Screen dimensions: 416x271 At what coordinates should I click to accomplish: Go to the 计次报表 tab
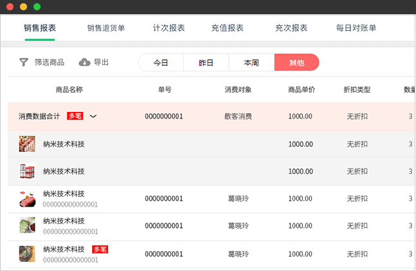[168, 28]
